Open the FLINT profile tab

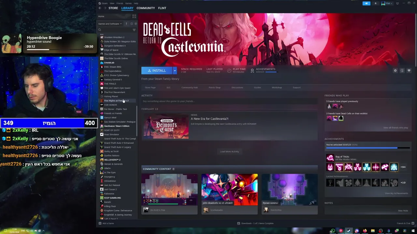point(162,8)
